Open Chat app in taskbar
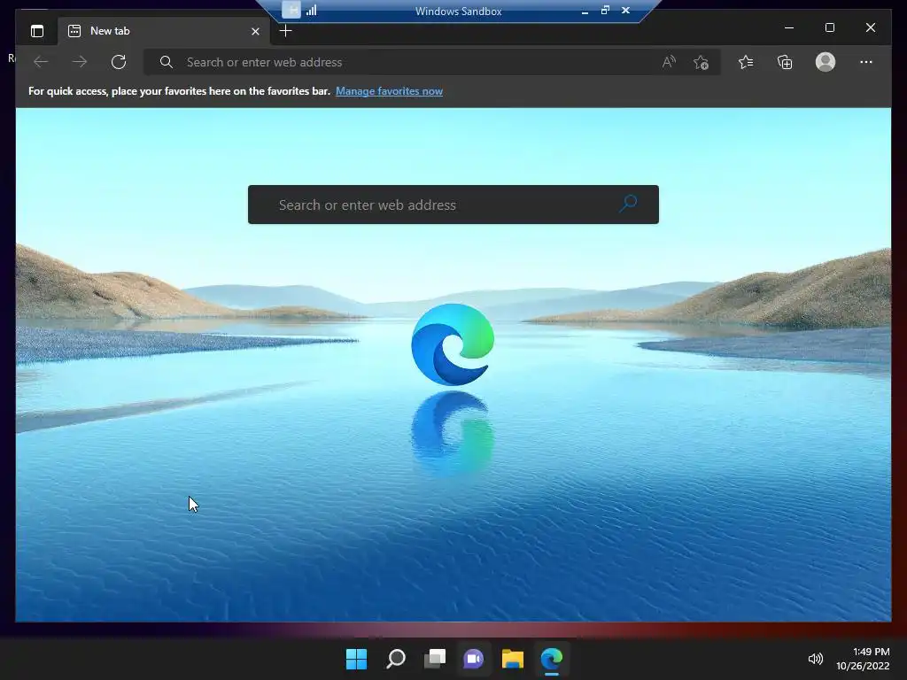This screenshot has height=680, width=907. [x=473, y=659]
